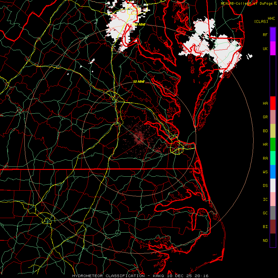Select the WS blue legend swatch
The height and width of the screenshot is (278, 278).
(273, 172)
